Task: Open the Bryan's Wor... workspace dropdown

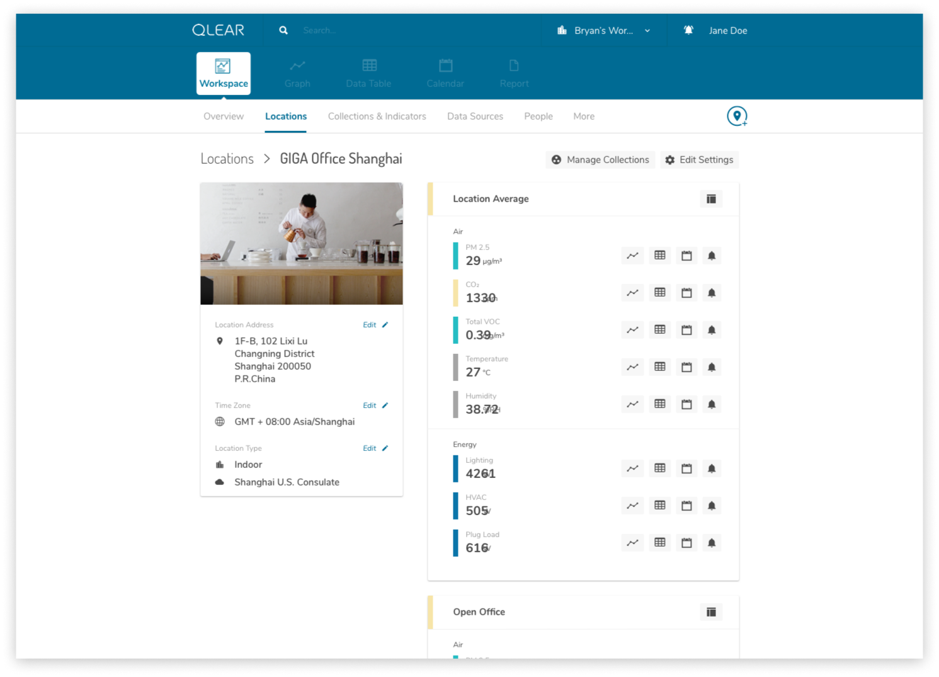Action: tap(603, 30)
